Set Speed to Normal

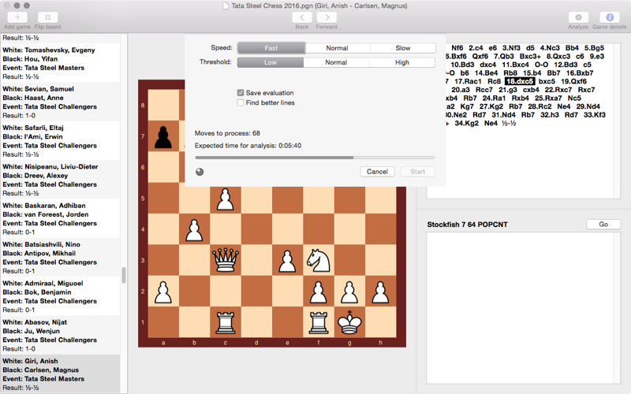coord(338,48)
